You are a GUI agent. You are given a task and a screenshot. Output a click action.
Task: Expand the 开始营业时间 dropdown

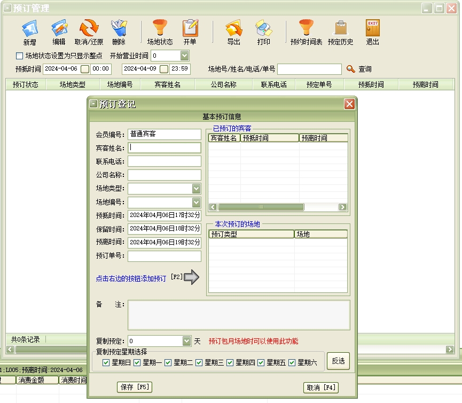184,56
